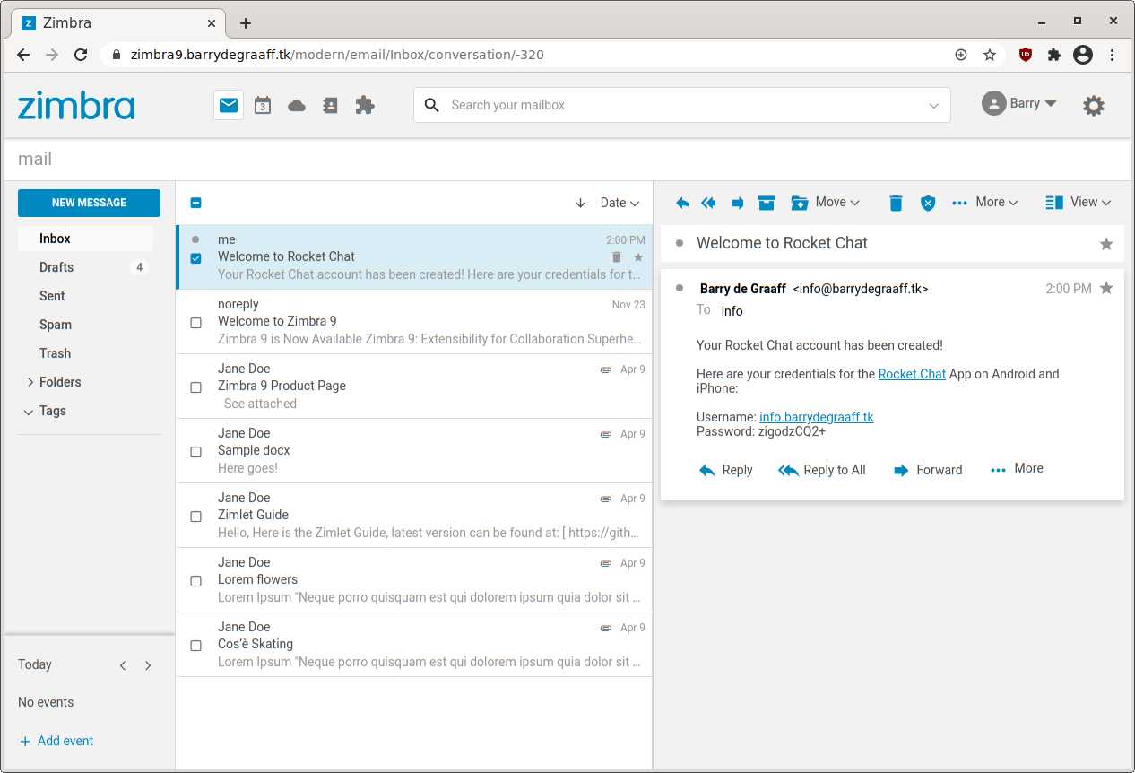Check the Lorem flowers email

(196, 581)
